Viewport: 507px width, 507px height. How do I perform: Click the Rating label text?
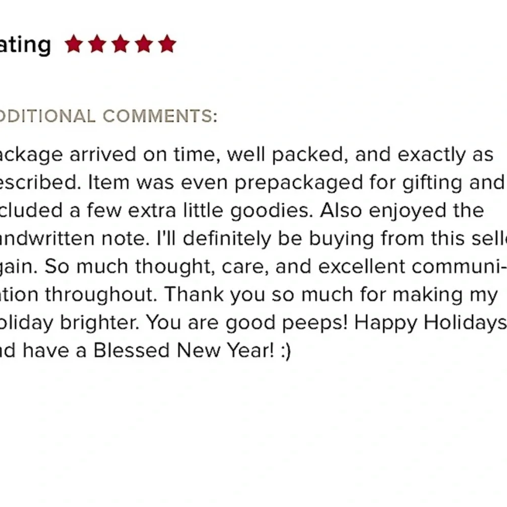point(25,45)
